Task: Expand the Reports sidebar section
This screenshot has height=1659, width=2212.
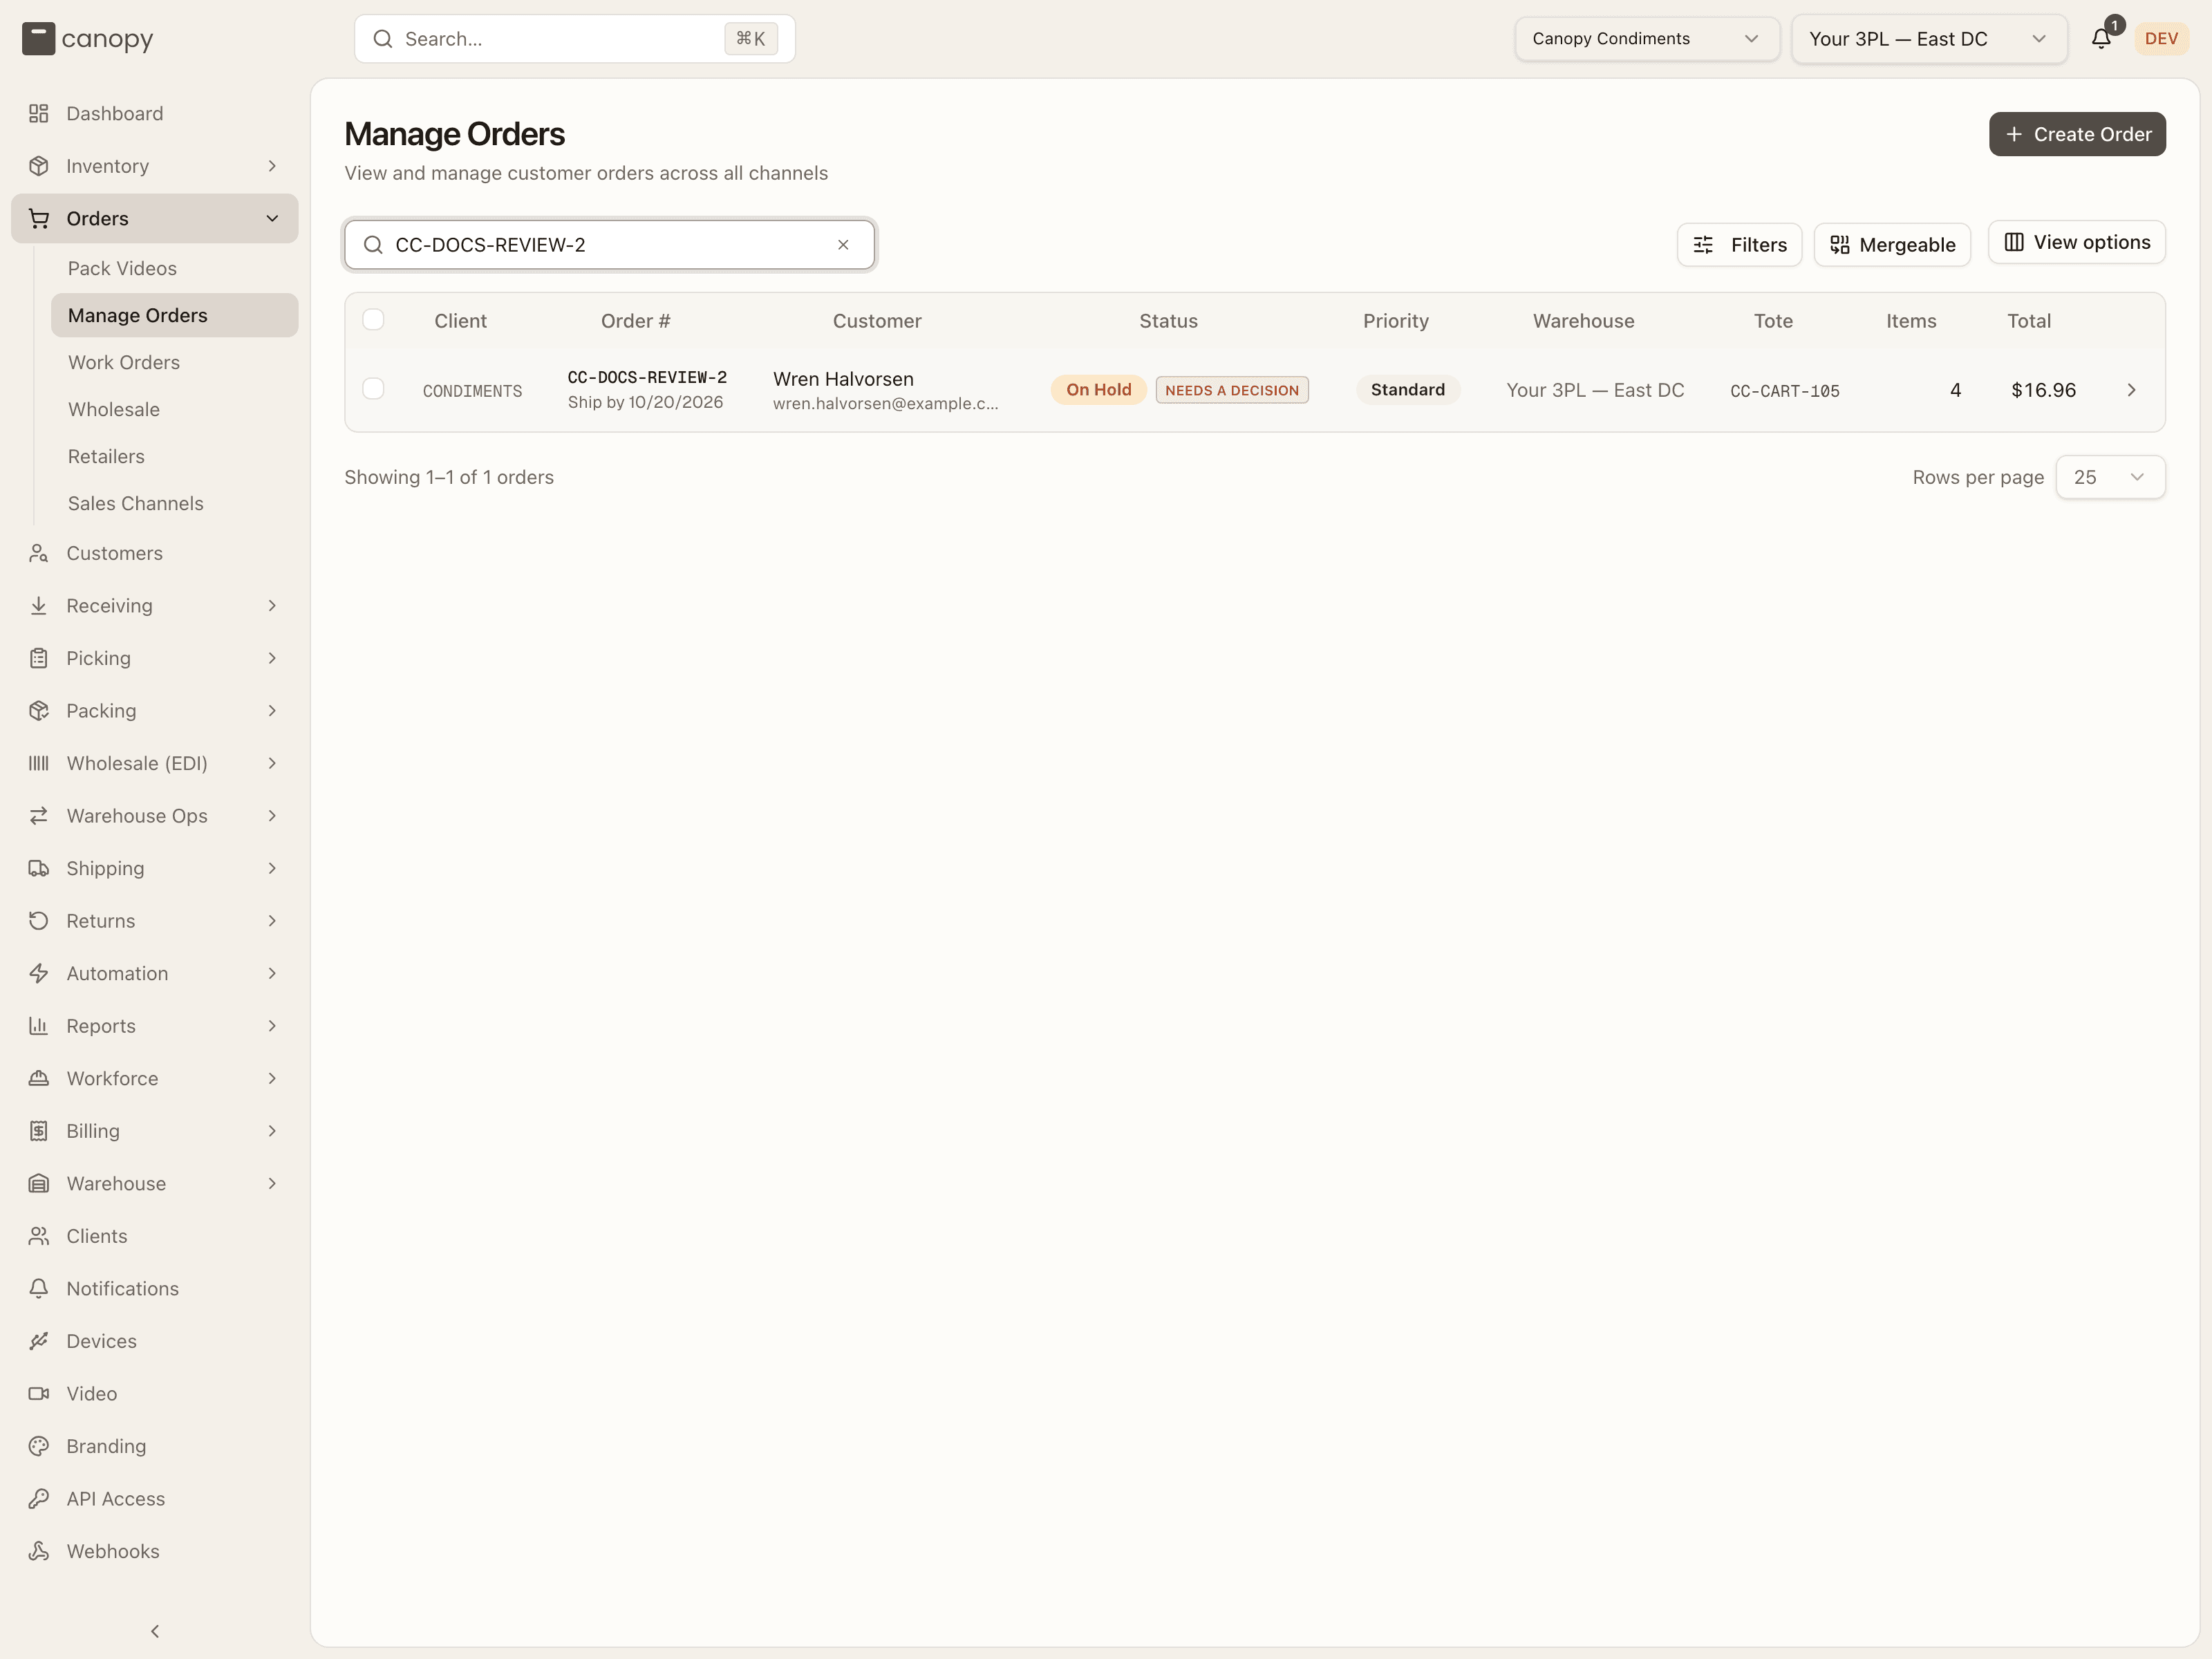Action: coord(155,1026)
